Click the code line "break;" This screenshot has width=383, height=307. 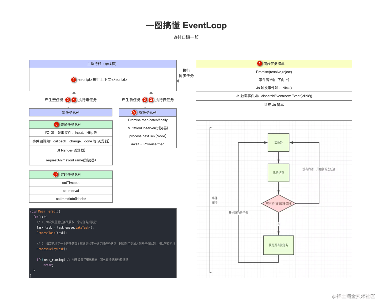[x=48, y=265]
